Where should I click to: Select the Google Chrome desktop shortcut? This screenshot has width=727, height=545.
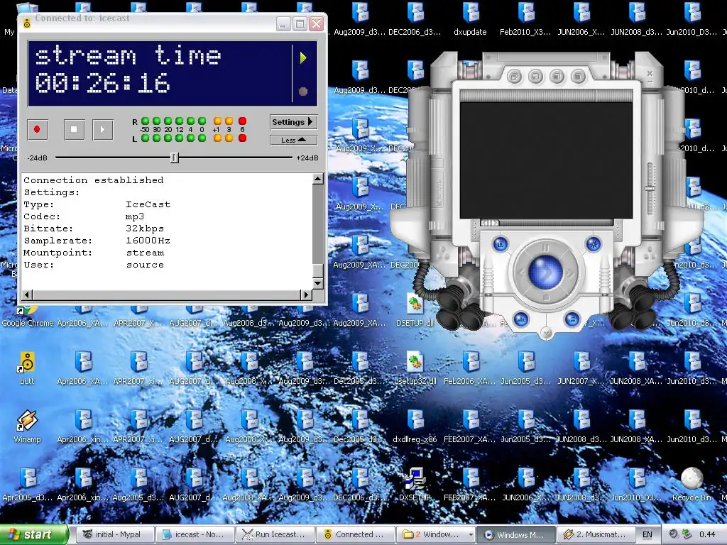27,318
